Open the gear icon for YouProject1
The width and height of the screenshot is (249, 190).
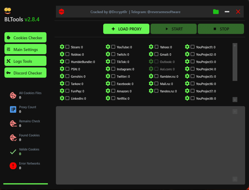coord(187,47)
